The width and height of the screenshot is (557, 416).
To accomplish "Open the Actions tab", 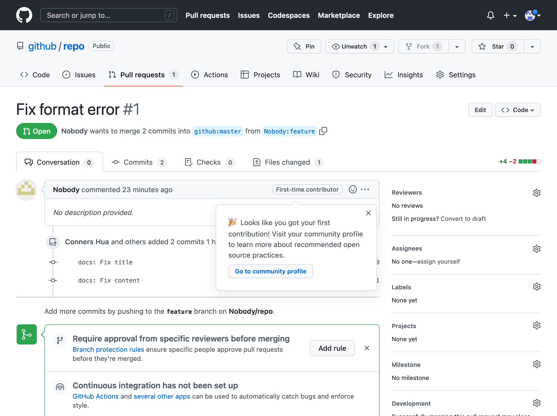I will 209,75.
